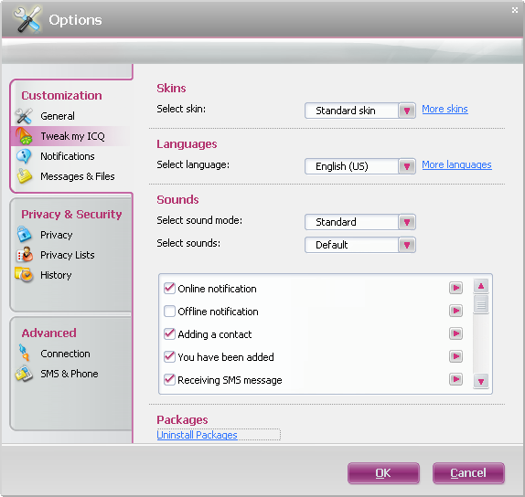Click the Messages & Files notepad icon
The height and width of the screenshot is (497, 525).
(x=25, y=176)
